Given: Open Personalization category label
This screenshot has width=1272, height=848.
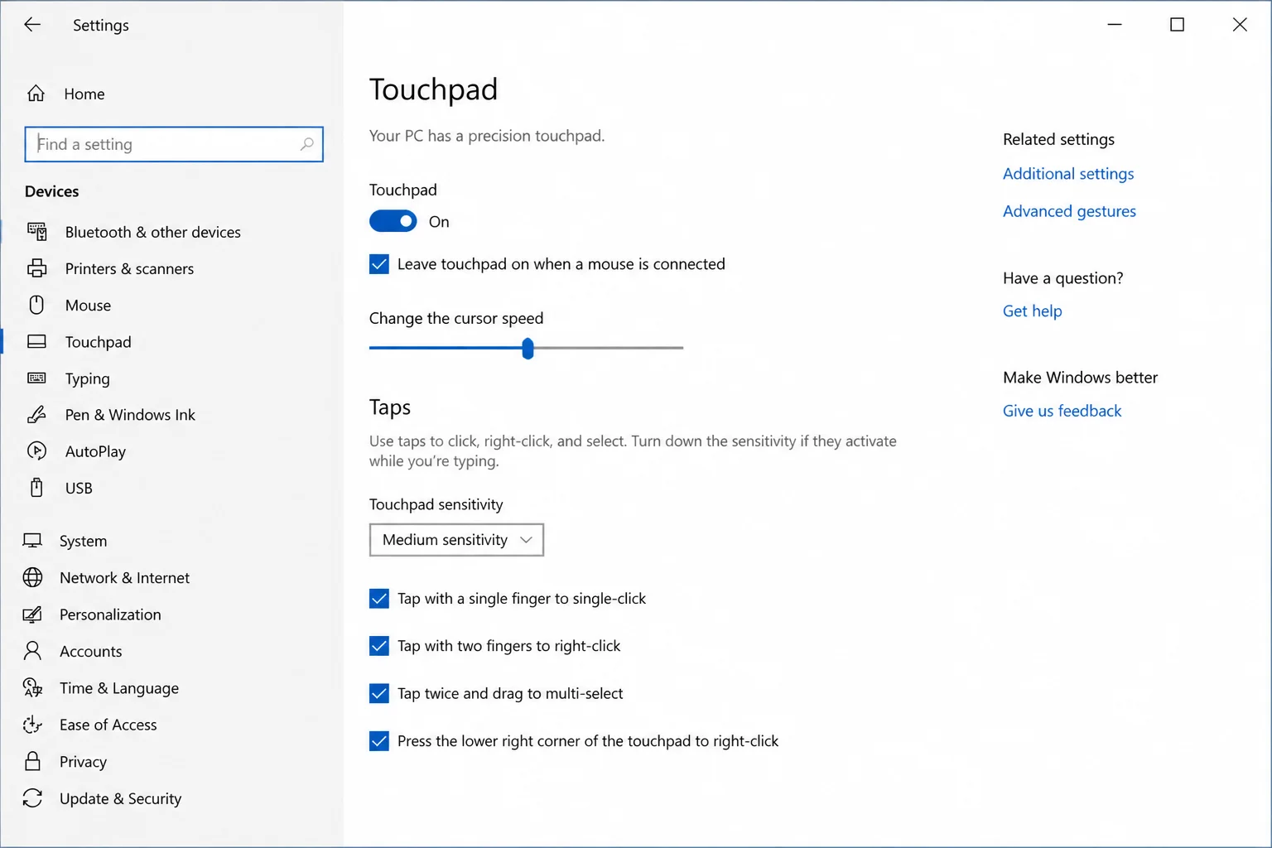Looking at the screenshot, I should pos(110,614).
